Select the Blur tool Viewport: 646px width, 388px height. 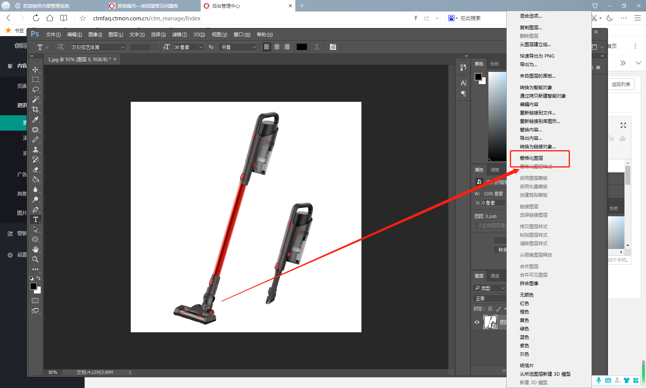[35, 189]
